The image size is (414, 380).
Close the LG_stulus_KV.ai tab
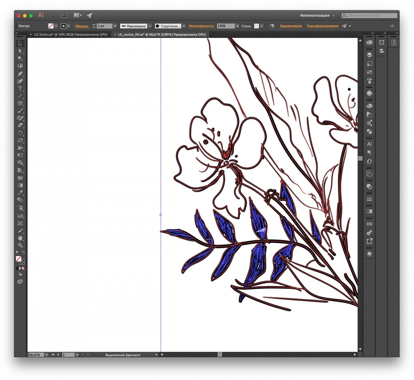[115, 34]
